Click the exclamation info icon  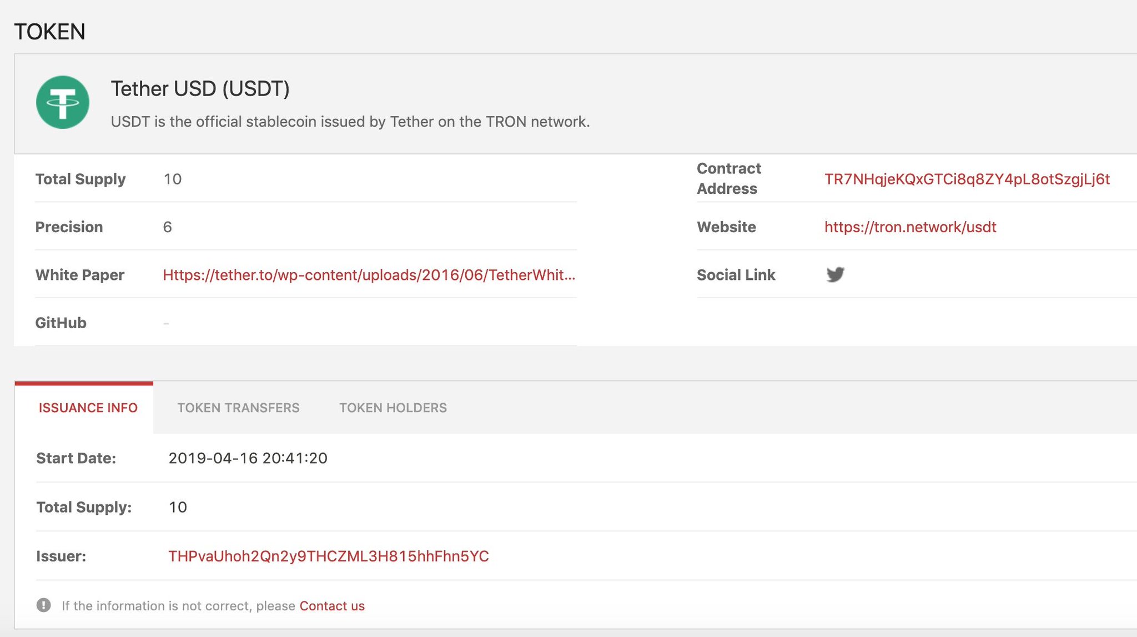click(x=43, y=605)
